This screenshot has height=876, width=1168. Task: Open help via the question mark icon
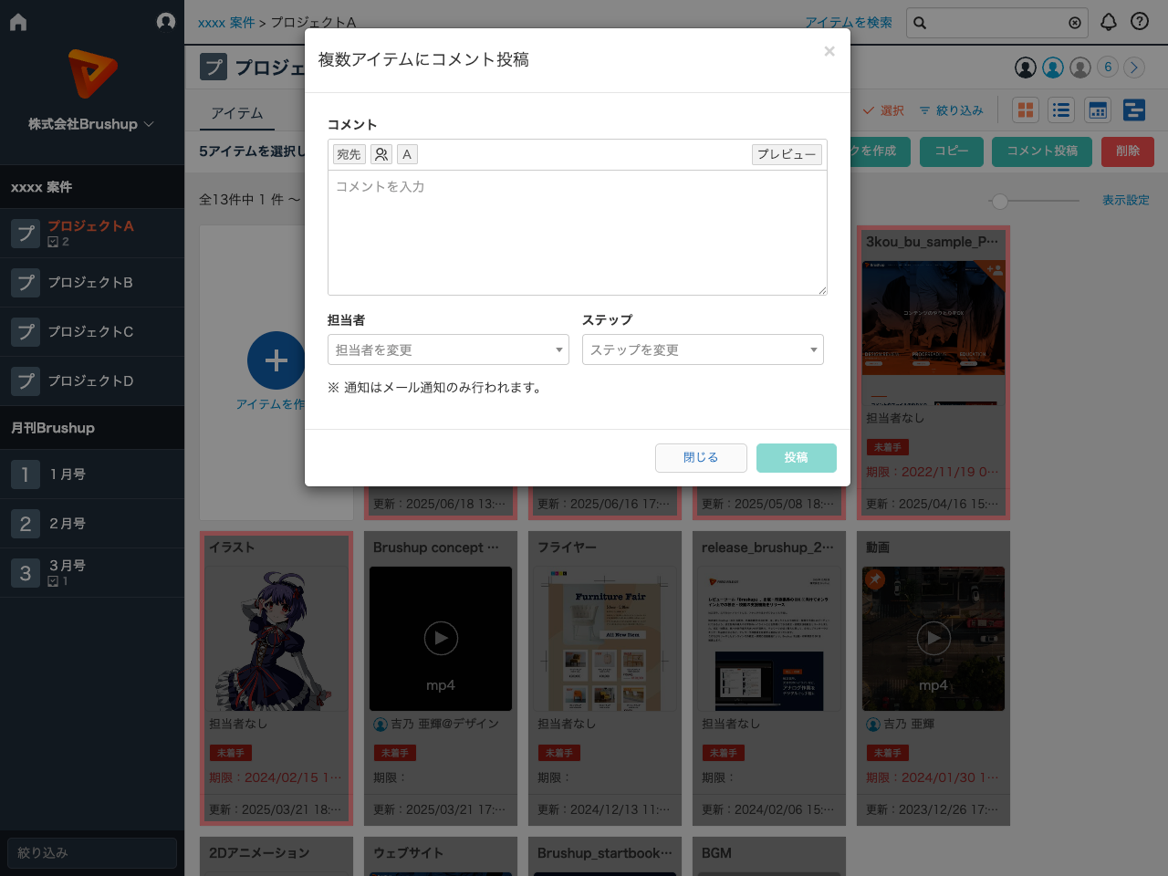(x=1140, y=22)
